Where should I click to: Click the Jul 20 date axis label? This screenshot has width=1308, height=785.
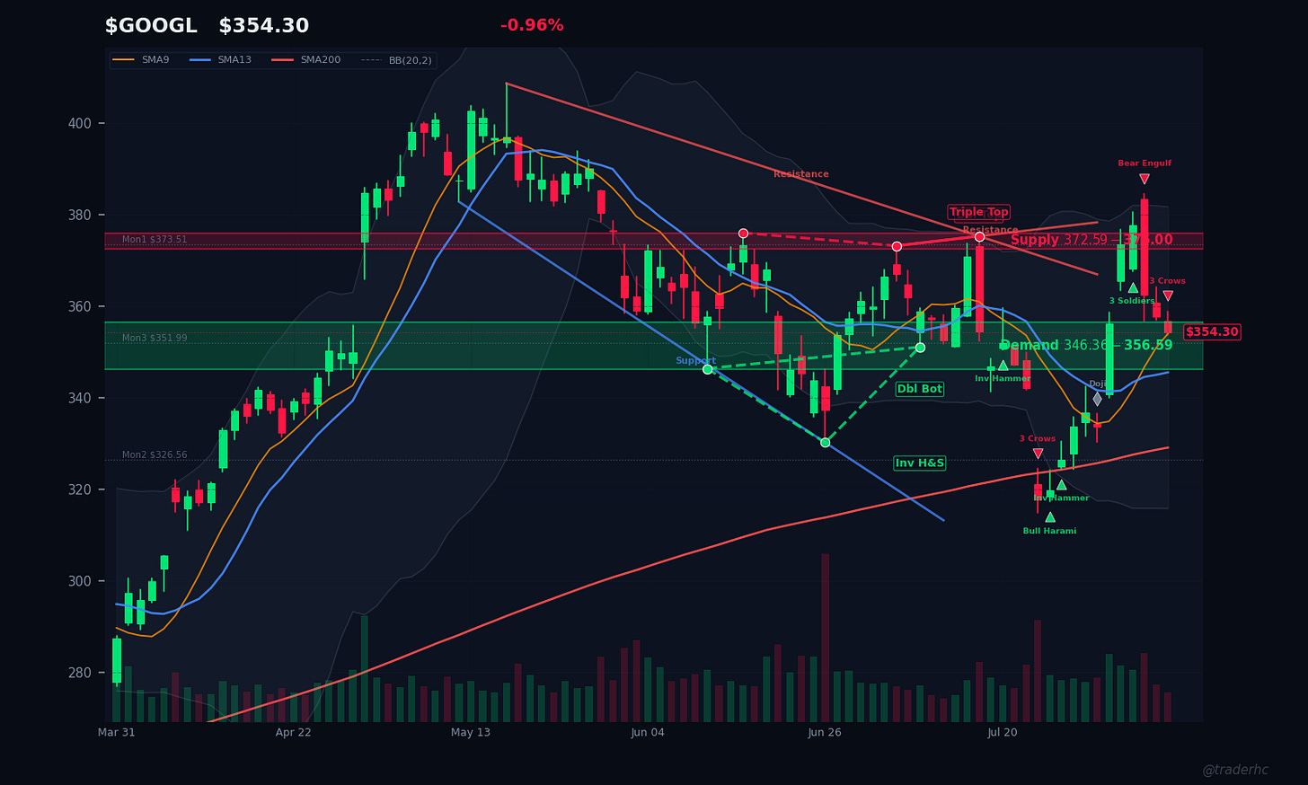(1003, 733)
